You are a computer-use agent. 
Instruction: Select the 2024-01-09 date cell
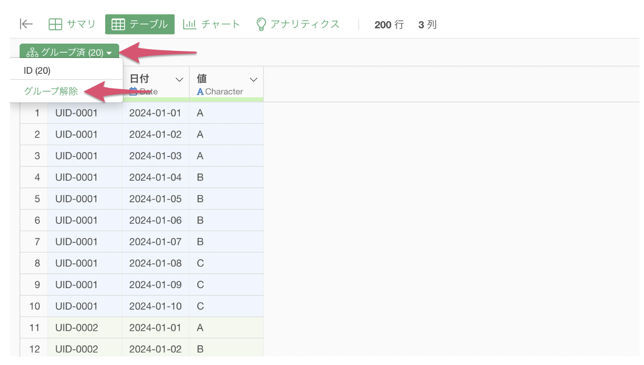click(156, 285)
